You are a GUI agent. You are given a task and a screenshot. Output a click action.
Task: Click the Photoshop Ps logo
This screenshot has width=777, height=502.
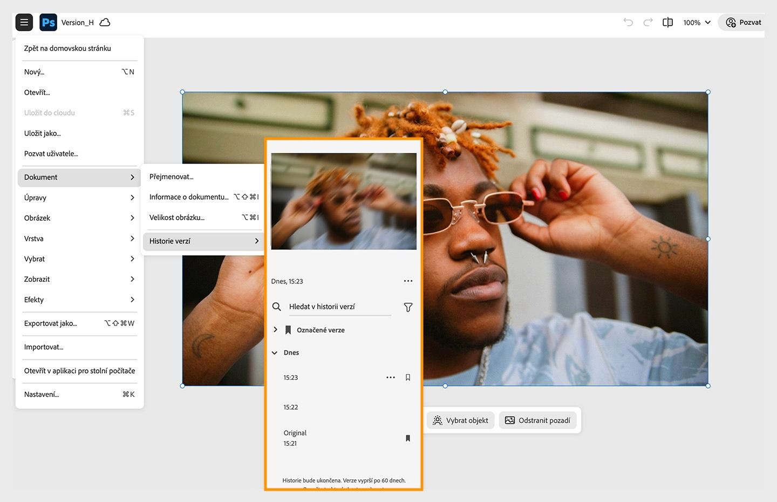coord(49,22)
